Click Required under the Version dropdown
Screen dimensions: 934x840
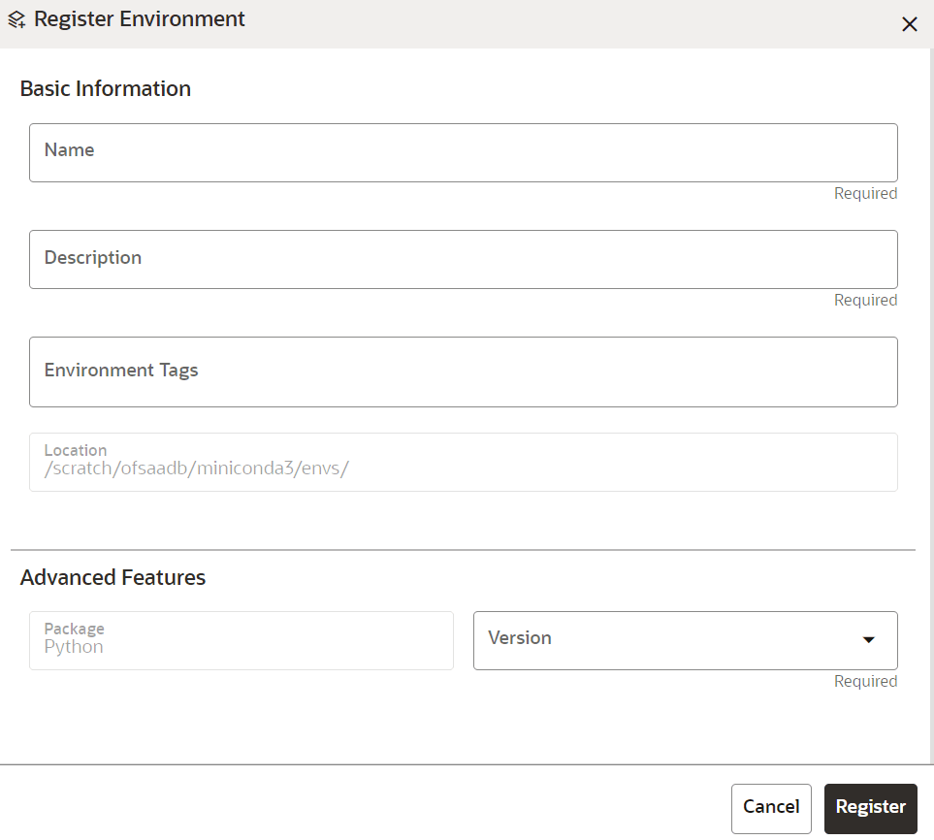(x=865, y=681)
